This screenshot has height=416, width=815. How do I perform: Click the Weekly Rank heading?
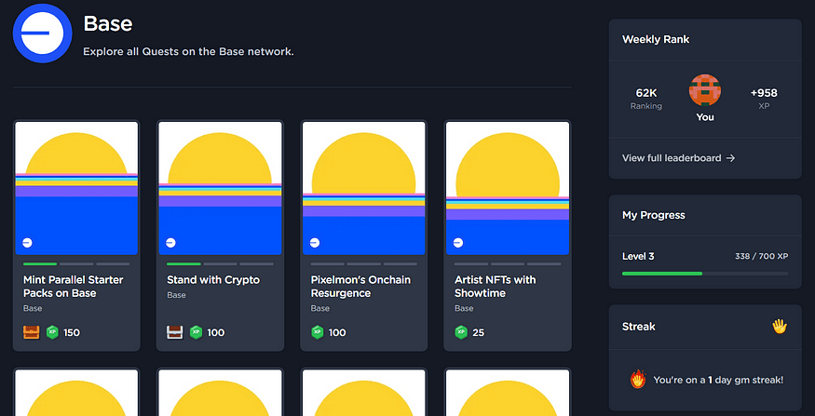click(x=656, y=39)
